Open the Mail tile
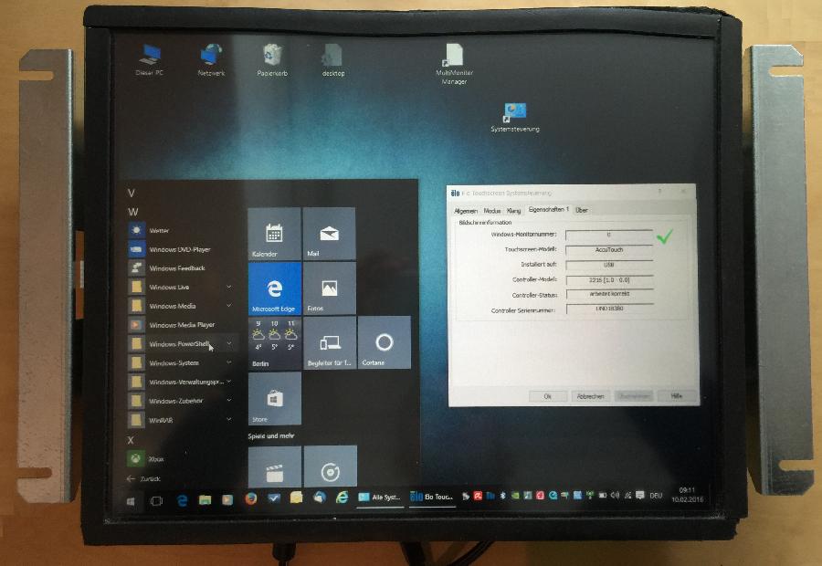822x566 pixels. pos(327,234)
